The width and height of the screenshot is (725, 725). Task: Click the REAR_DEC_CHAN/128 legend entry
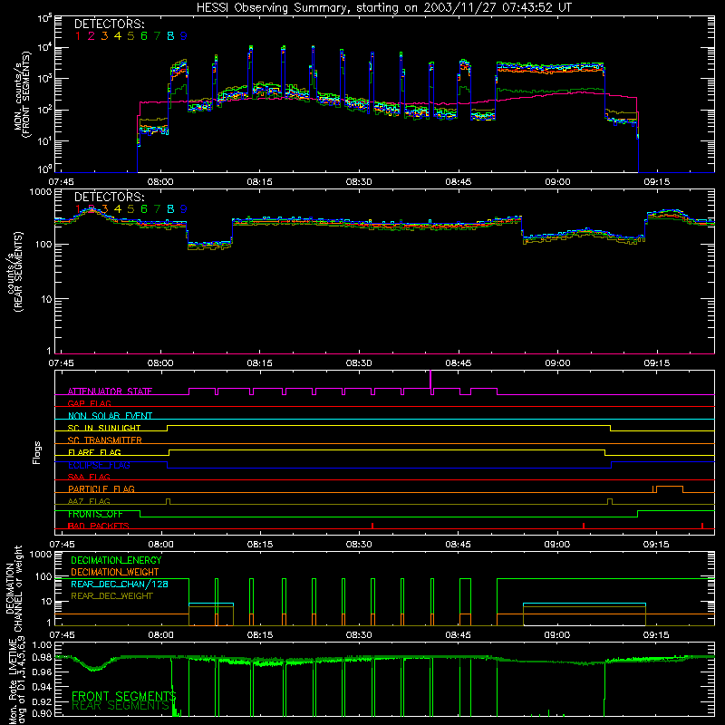point(120,584)
